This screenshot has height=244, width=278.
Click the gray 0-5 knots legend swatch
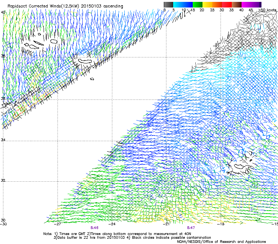pyautogui.click(x=168, y=5)
